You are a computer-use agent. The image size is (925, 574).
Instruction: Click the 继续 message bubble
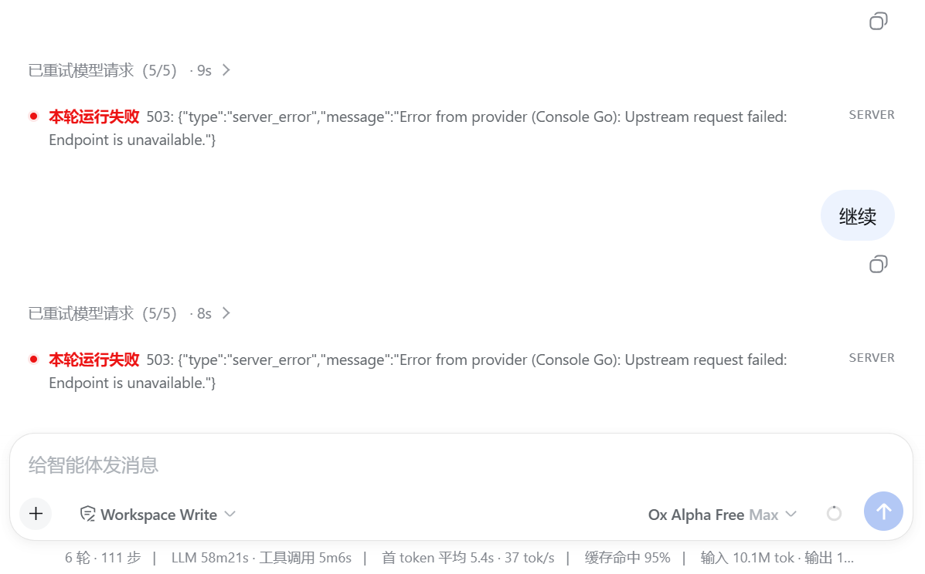click(x=857, y=215)
